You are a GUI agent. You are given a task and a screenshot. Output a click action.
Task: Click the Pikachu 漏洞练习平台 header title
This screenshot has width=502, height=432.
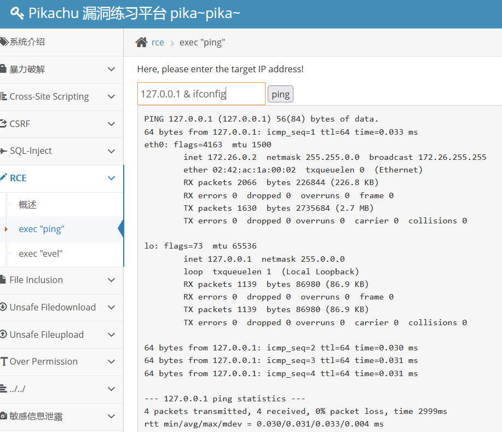pyautogui.click(x=134, y=13)
